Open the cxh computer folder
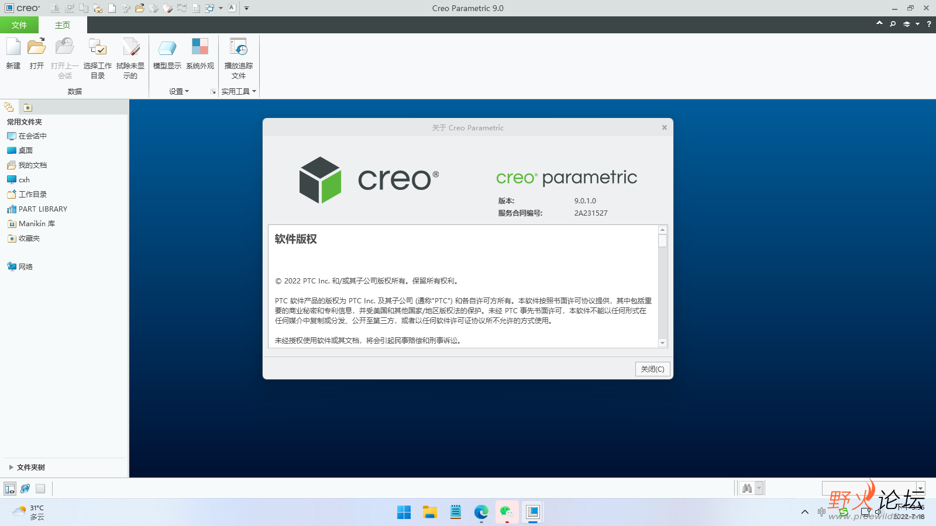This screenshot has height=526, width=936. [18, 180]
